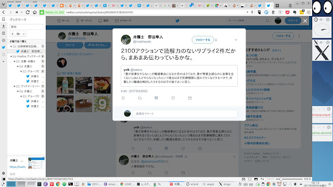The width and height of the screenshot is (333, 187).
Task: Reload the current page
Action: [x=28, y=12]
